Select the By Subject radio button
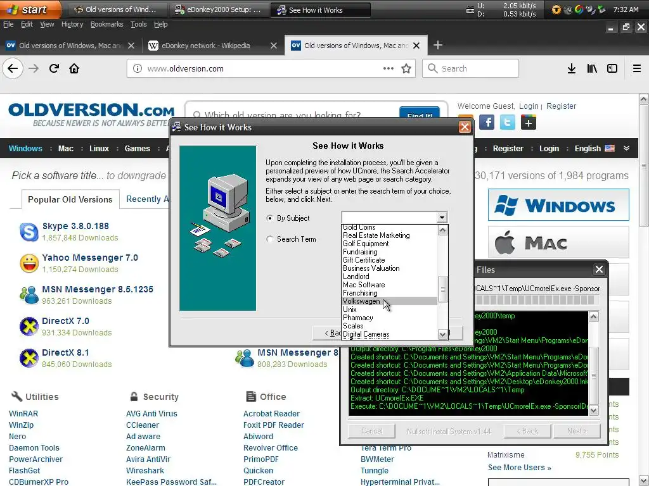This screenshot has width=649, height=486. [x=270, y=218]
